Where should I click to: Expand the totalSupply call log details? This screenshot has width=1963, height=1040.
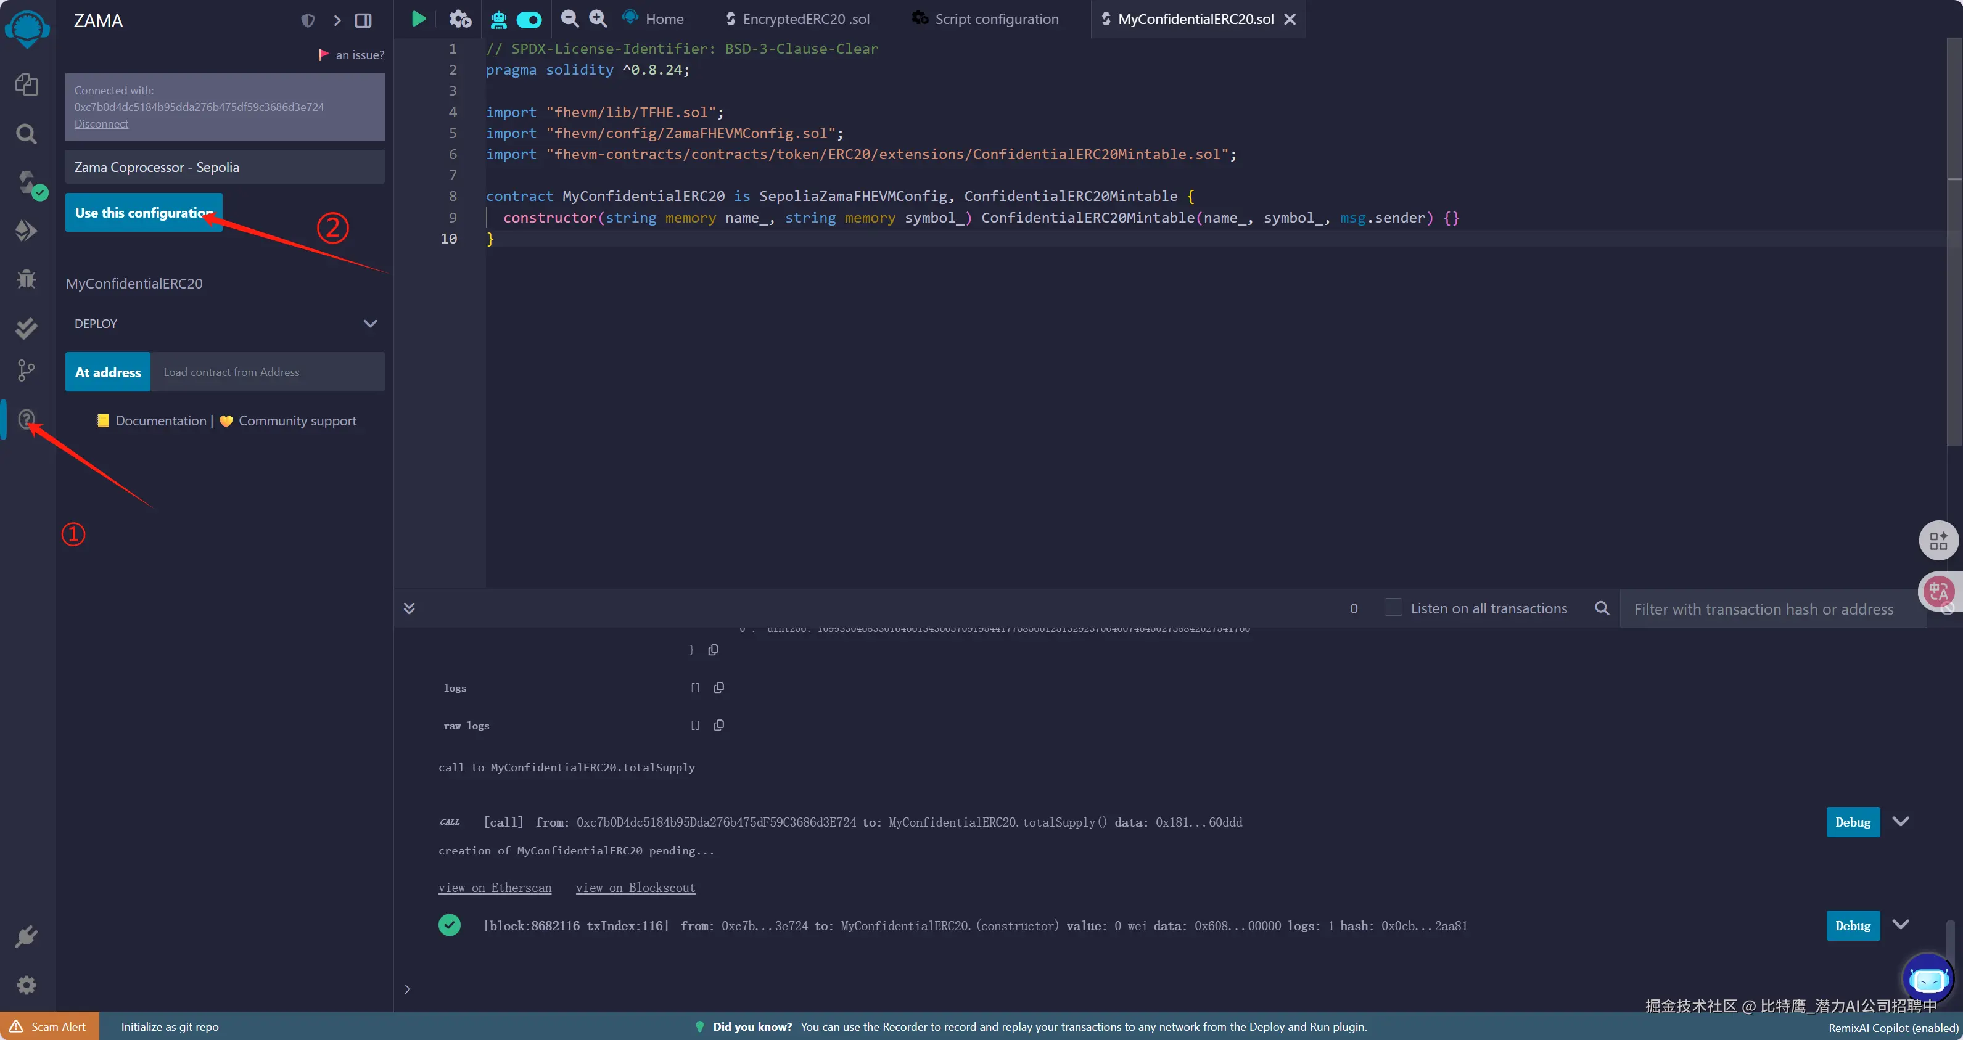(1901, 821)
